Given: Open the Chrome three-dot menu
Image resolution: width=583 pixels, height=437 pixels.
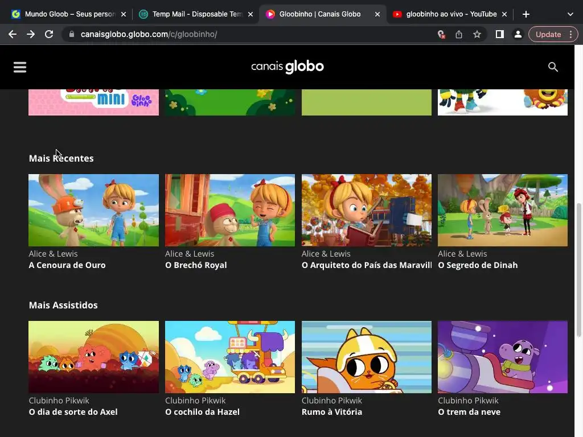Looking at the screenshot, I should pos(570,34).
